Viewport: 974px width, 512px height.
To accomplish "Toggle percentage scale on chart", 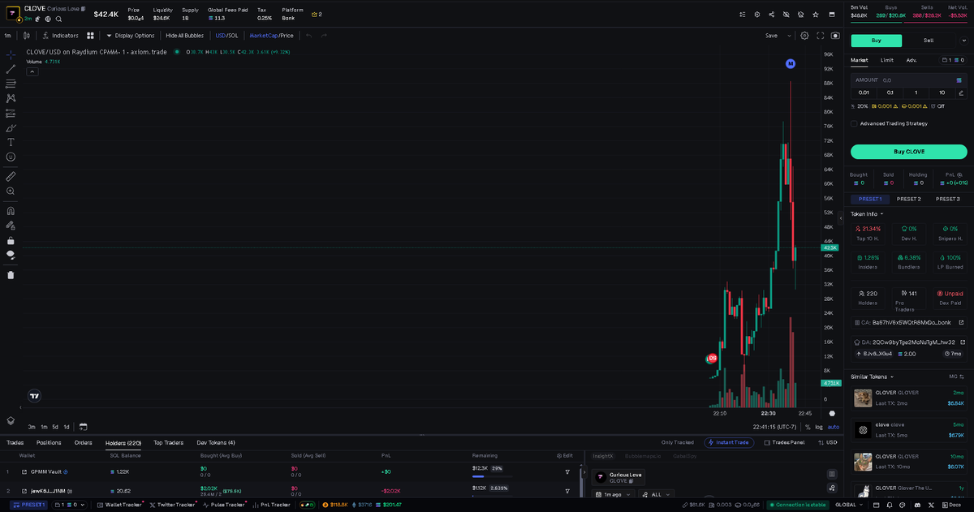I will (807, 427).
